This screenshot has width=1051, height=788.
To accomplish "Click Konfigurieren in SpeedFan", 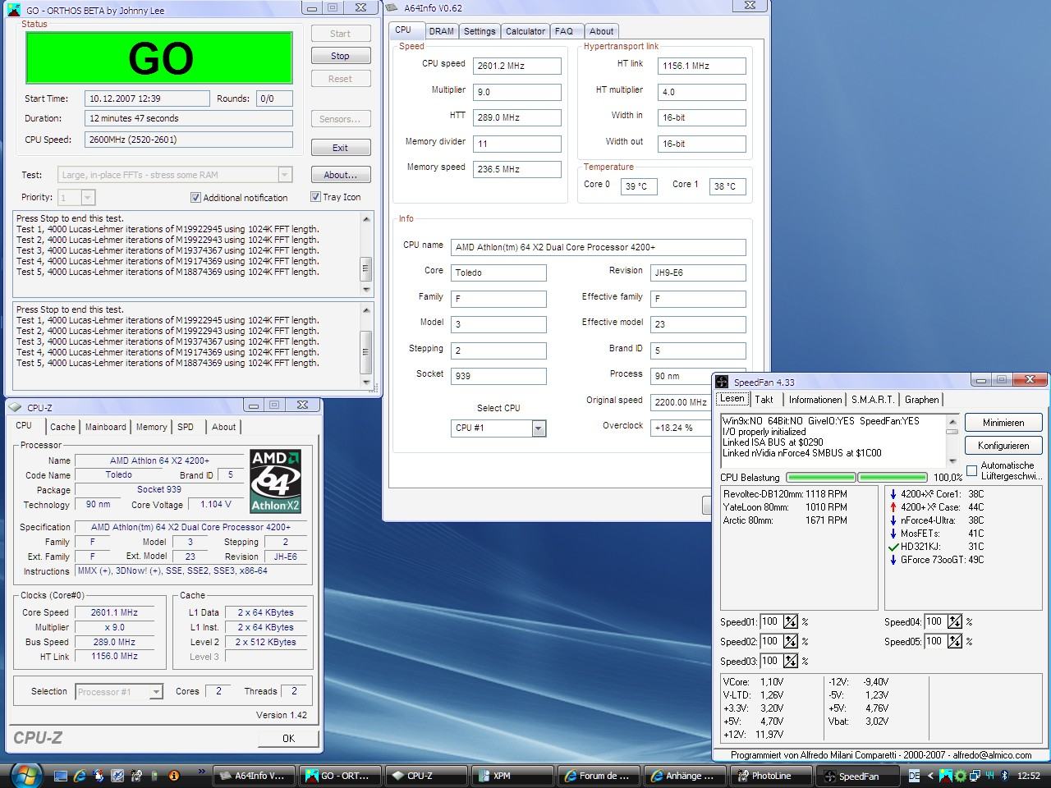I will click(x=1003, y=446).
